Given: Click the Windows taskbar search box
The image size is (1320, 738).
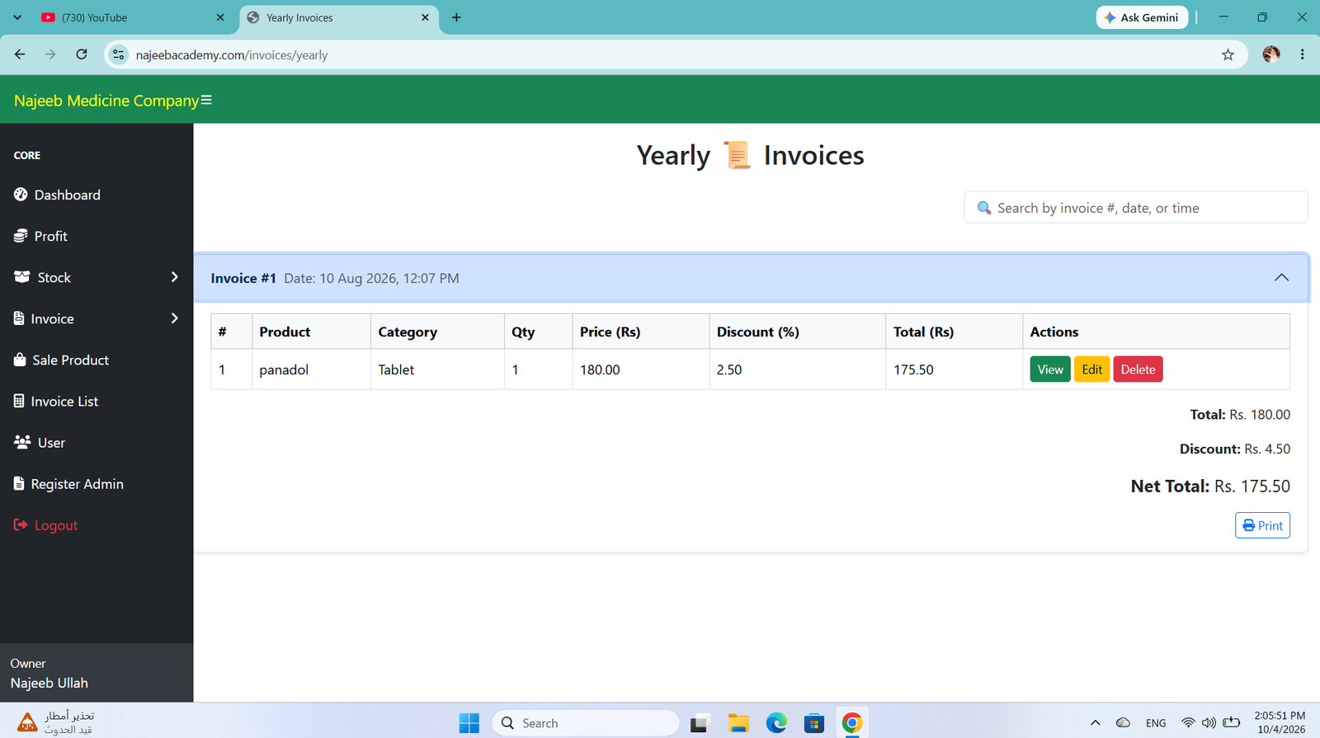Looking at the screenshot, I should [585, 723].
